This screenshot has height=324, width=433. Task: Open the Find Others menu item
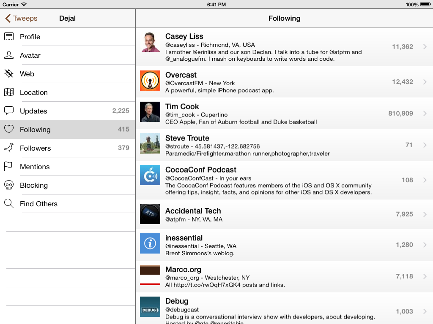coord(68,204)
